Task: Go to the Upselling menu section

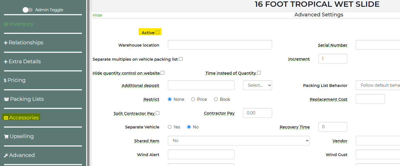Action: click(x=22, y=136)
